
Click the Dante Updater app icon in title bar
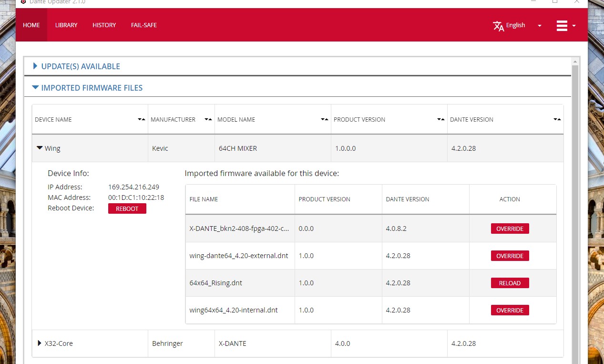[x=23, y=2]
